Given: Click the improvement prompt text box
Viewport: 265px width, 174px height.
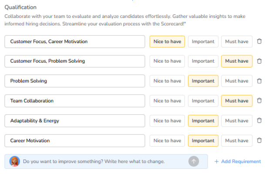Looking at the screenshot, I should [x=100, y=161].
